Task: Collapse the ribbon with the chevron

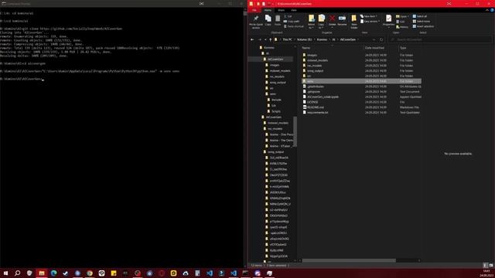Action: 487,10
